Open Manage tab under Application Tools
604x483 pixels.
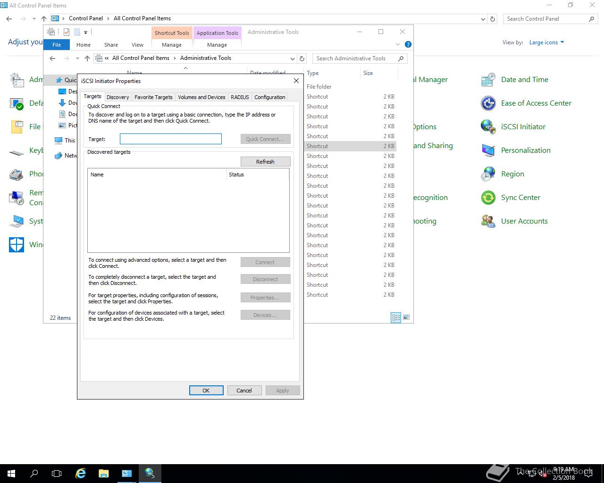click(217, 45)
